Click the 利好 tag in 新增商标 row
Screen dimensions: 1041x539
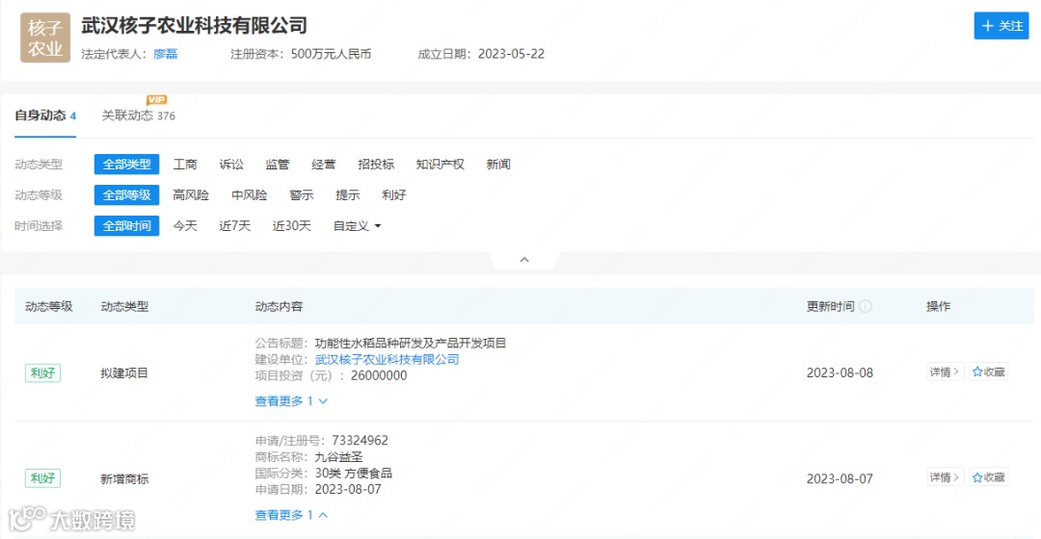(42, 478)
